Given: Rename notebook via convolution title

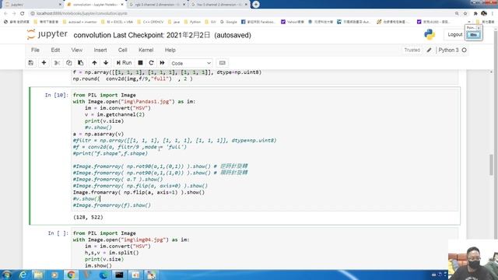Looking at the screenshot, I should click(x=93, y=35).
